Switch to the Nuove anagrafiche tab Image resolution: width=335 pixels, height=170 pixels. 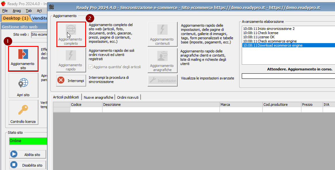coord(98,97)
